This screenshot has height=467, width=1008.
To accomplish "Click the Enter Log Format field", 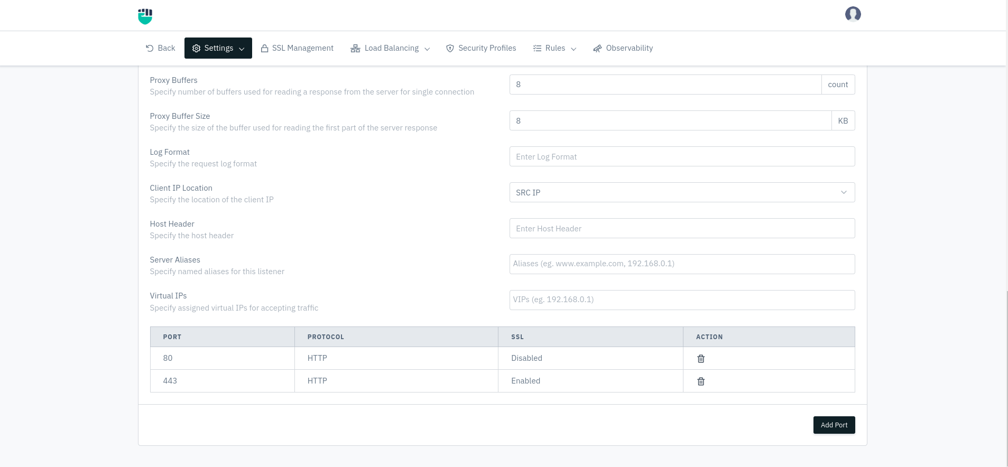I will (x=682, y=156).
